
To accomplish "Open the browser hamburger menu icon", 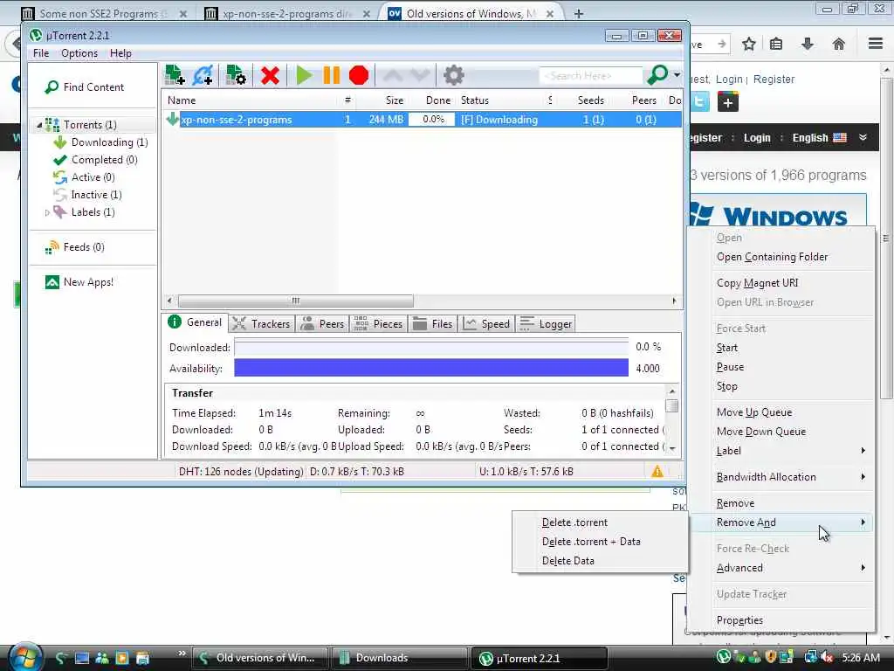I will point(876,44).
